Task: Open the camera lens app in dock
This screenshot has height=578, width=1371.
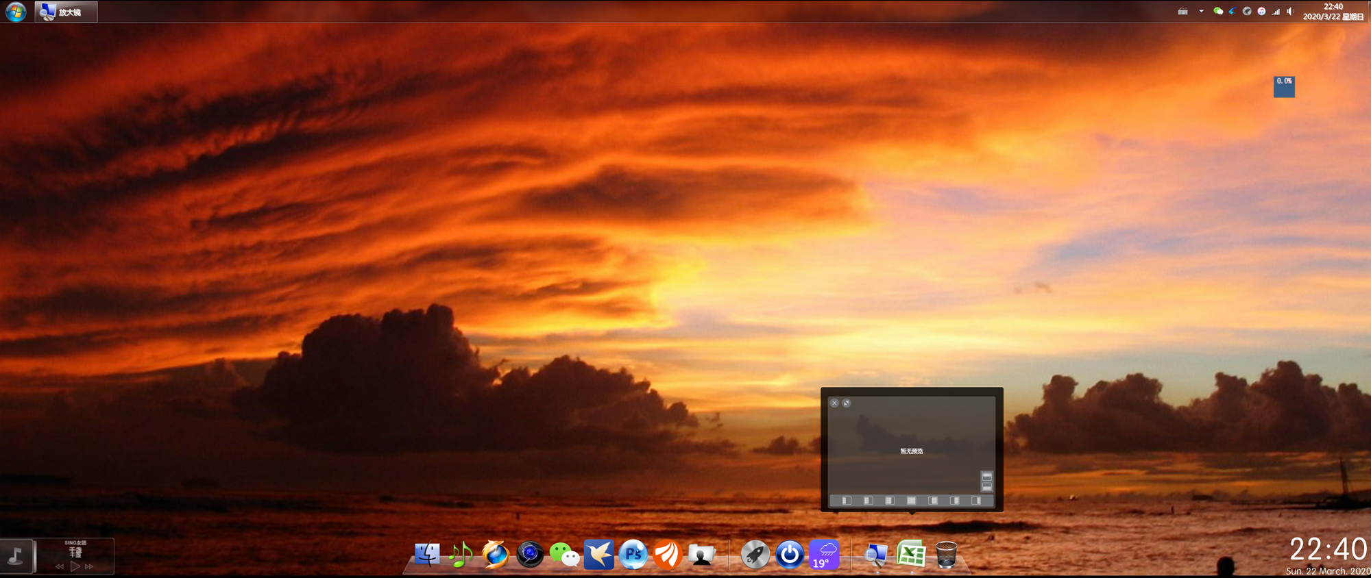Action: (529, 554)
